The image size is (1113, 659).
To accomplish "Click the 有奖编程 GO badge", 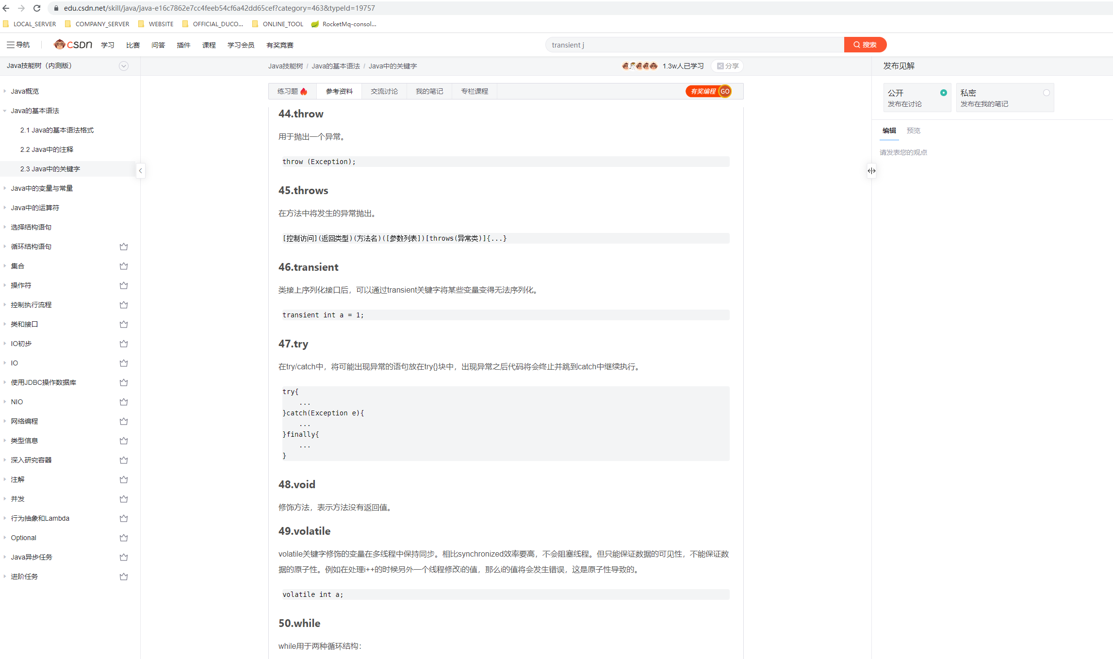I will pyautogui.click(x=708, y=91).
